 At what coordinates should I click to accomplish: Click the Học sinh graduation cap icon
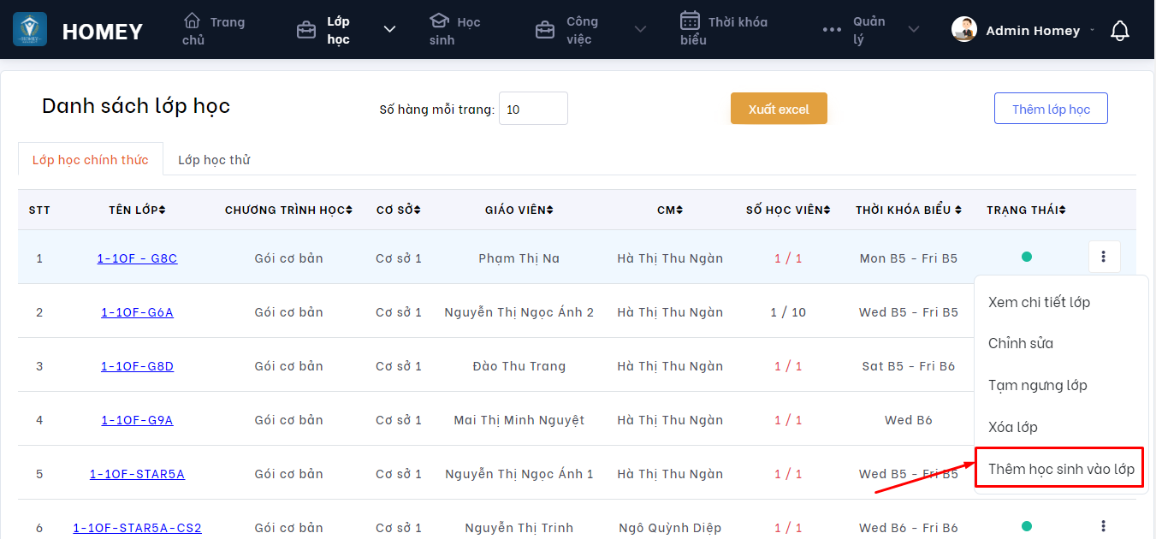439,21
